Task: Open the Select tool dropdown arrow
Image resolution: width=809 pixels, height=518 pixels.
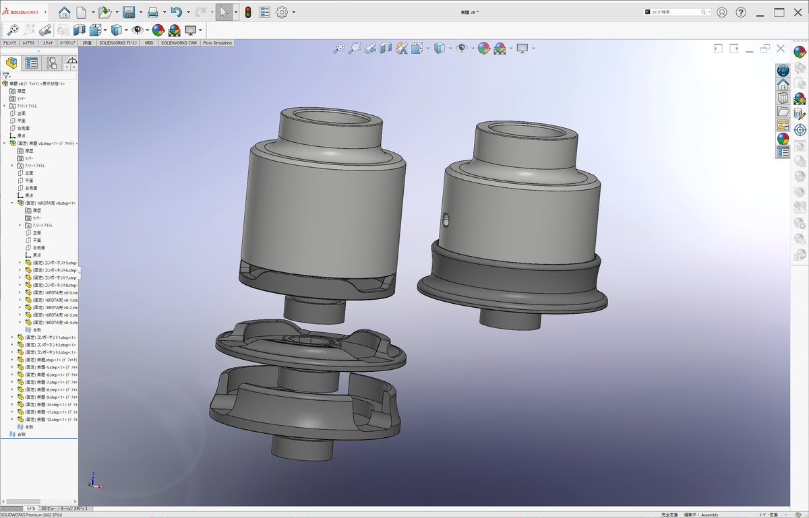Action: [x=235, y=12]
